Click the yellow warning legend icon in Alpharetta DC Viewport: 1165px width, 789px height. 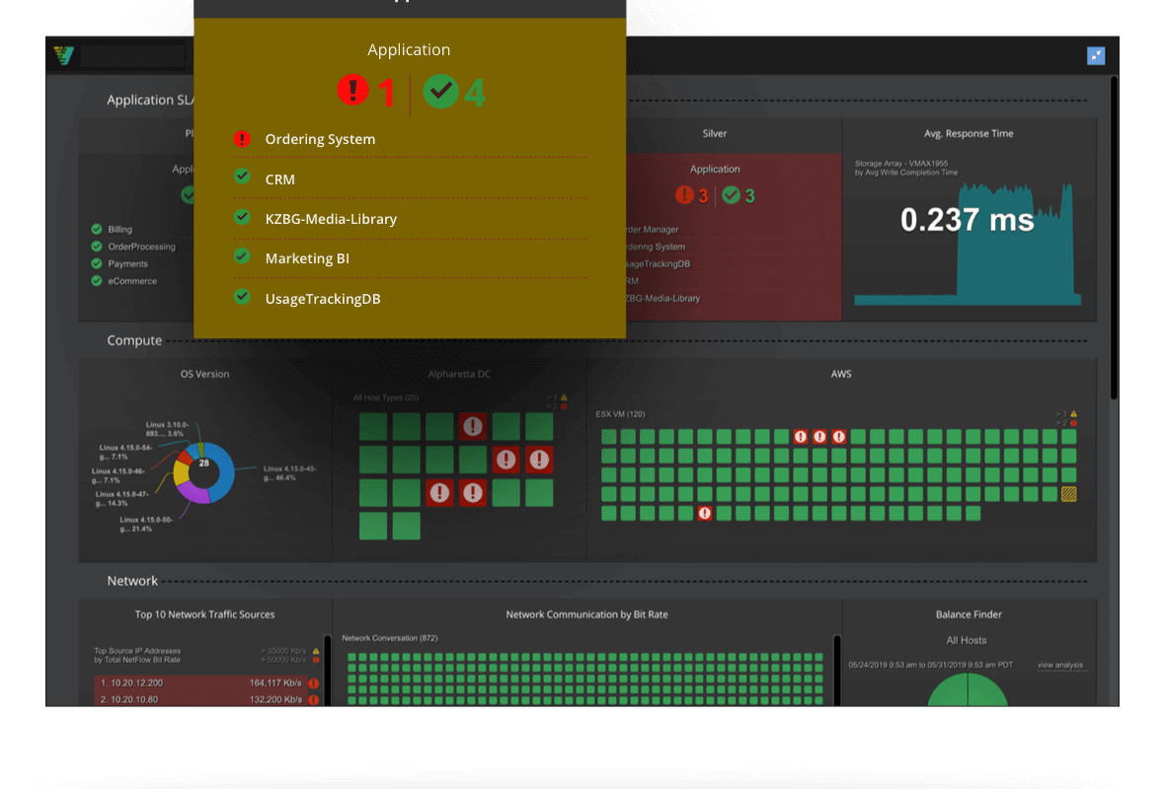tap(564, 397)
